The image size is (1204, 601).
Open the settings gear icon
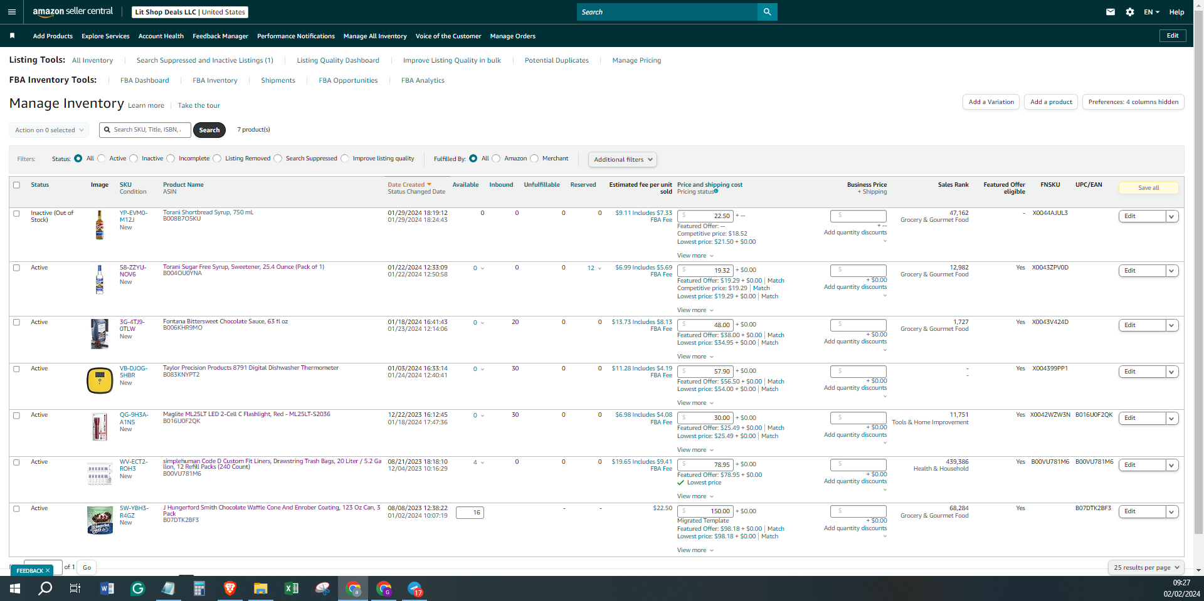tap(1130, 12)
